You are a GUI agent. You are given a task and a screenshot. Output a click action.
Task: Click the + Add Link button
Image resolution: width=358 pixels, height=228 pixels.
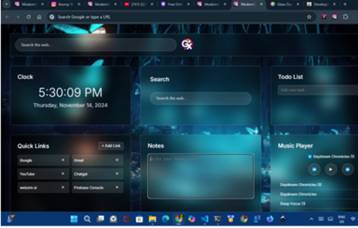pos(111,146)
